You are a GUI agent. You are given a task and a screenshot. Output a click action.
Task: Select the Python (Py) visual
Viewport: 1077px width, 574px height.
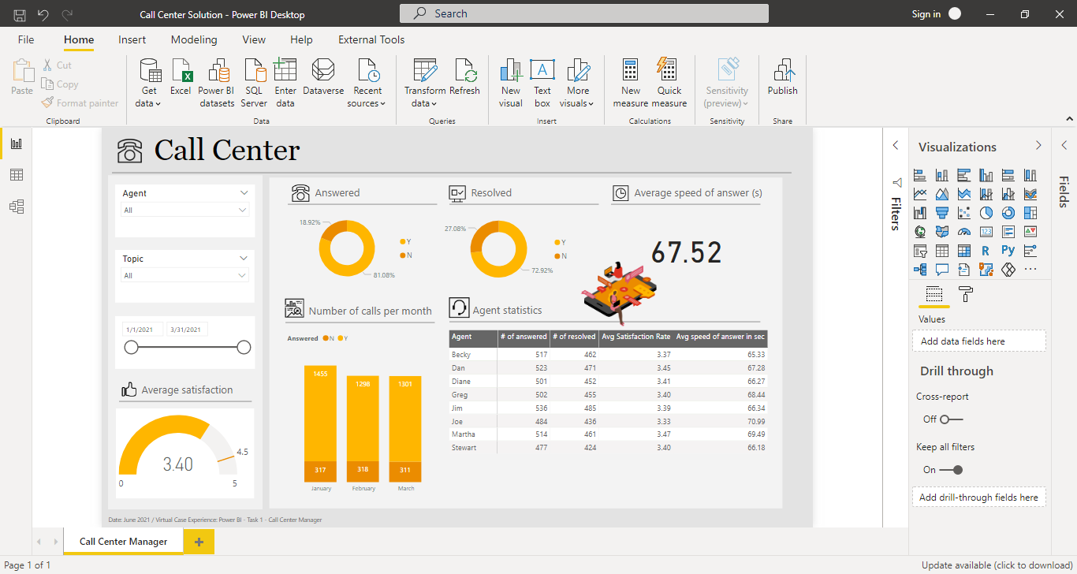[x=1008, y=250]
